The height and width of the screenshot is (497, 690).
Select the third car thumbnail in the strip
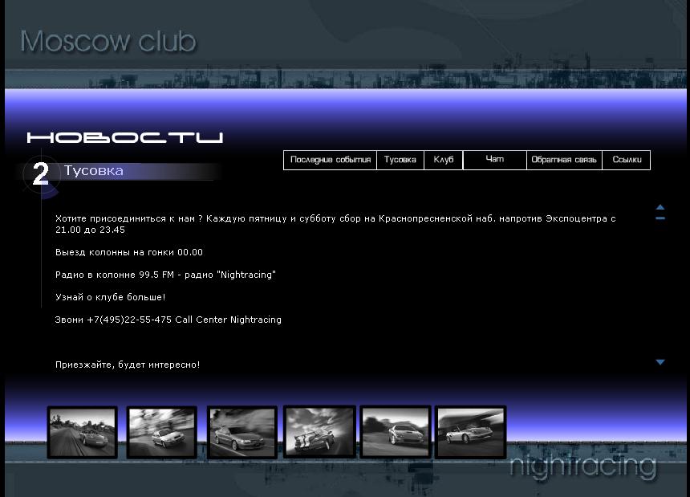coord(242,432)
